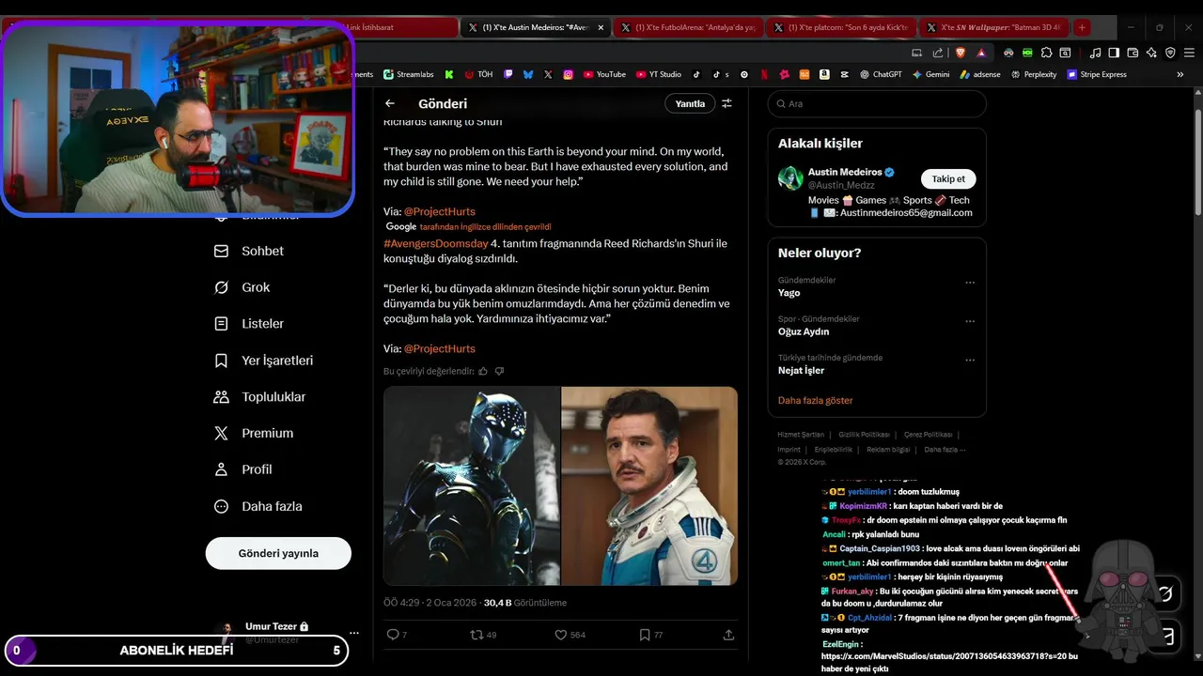1203x676 pixels.
Task: Click the Gönderi yayınla button
Action: pyautogui.click(x=278, y=553)
